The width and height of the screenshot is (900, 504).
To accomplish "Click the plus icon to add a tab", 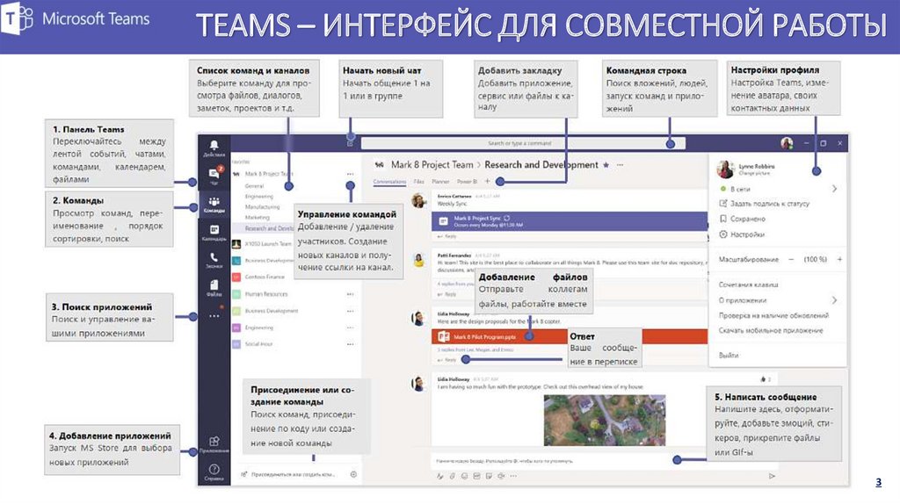I will 487,181.
